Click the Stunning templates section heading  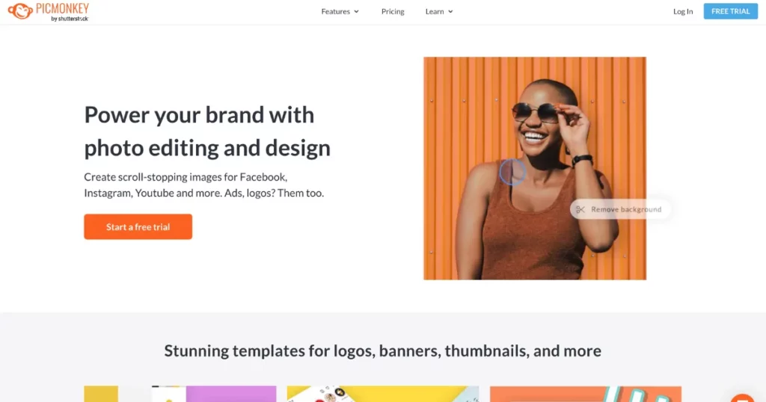382,350
